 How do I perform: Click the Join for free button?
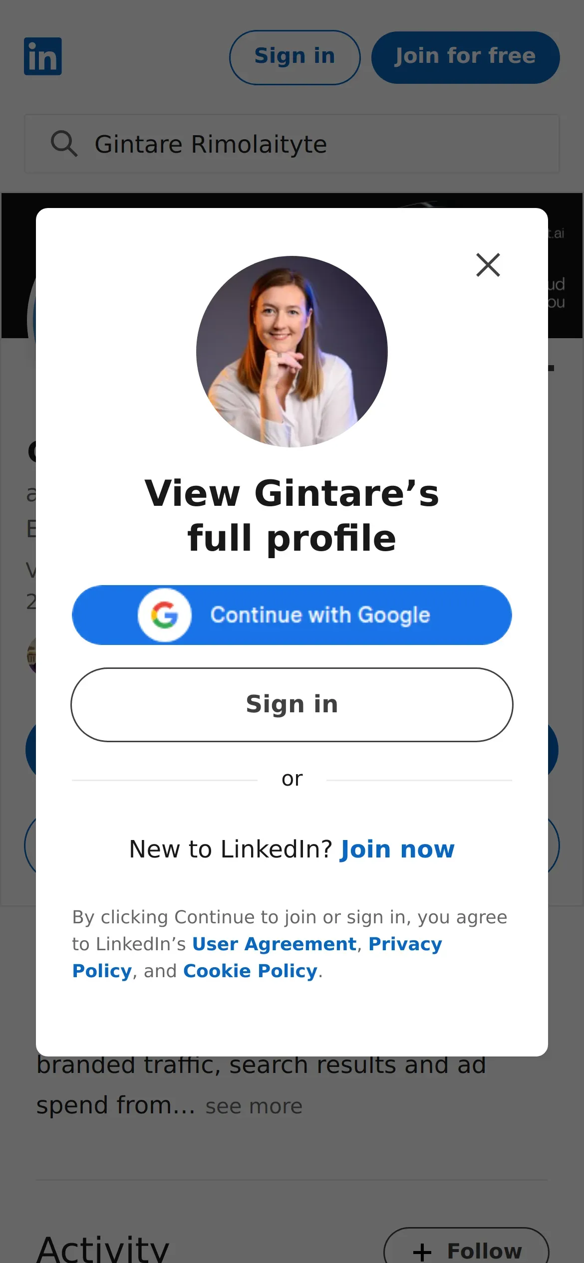coord(465,57)
